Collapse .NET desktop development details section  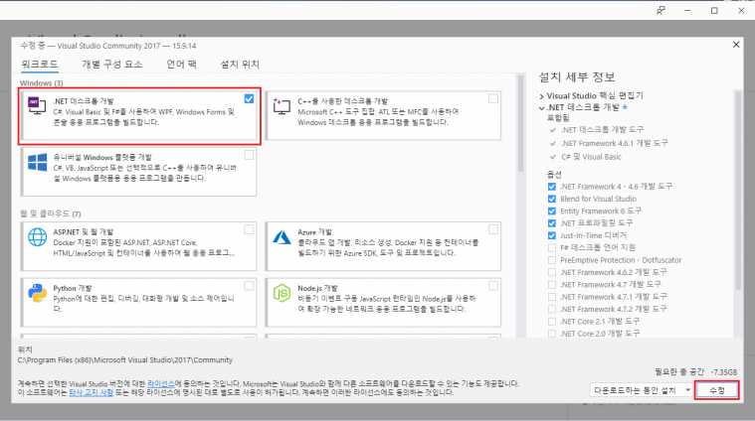pyautogui.click(x=542, y=107)
